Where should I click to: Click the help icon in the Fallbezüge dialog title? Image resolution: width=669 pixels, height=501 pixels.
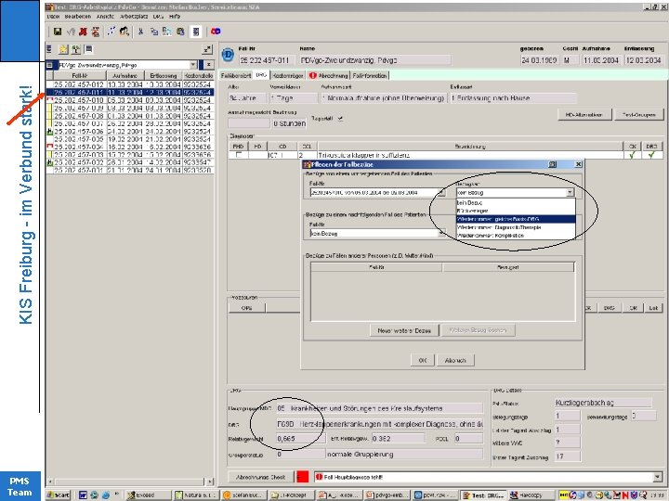[x=552, y=164]
